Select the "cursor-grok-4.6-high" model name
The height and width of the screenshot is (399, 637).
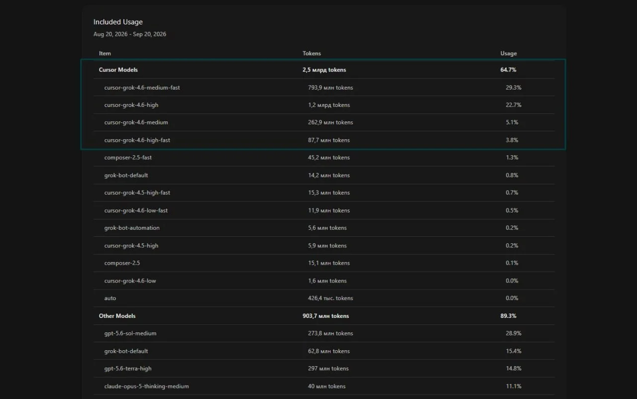point(131,105)
